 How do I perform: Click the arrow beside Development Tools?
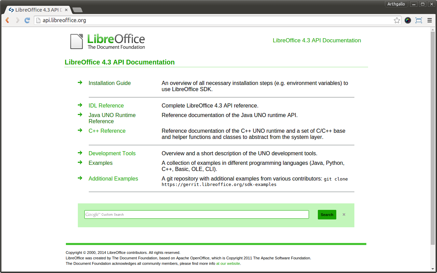[80, 153]
